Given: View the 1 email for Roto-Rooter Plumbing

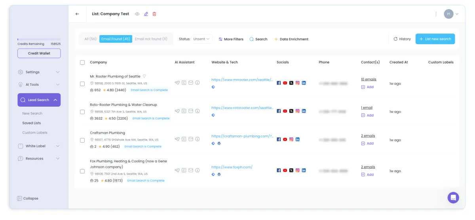Looking at the screenshot, I should tap(367, 107).
